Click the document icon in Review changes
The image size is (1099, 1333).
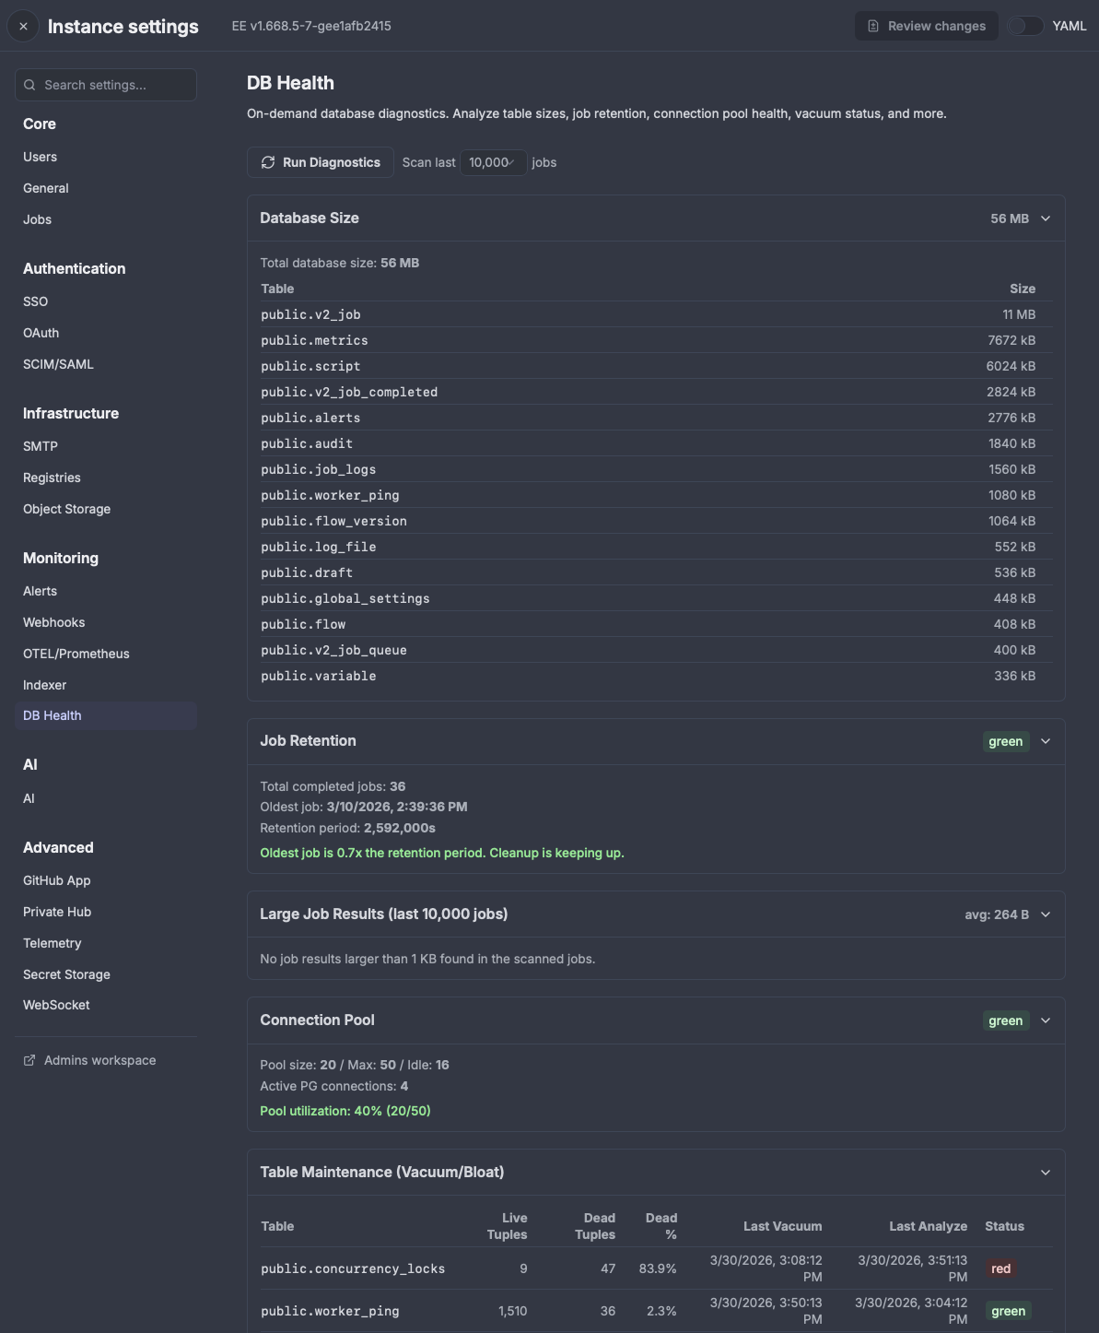coord(873,26)
